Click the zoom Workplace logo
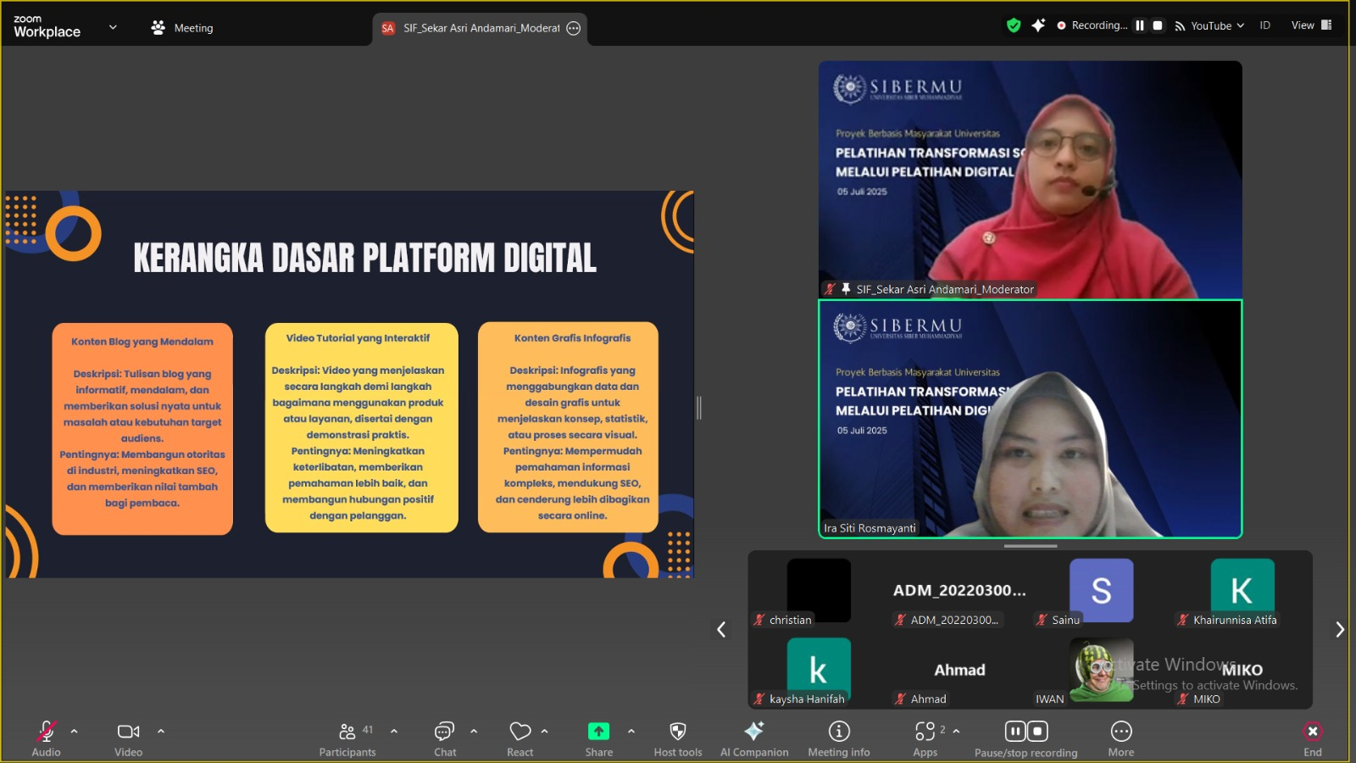Screen dimensions: 1356x763 click(x=47, y=27)
